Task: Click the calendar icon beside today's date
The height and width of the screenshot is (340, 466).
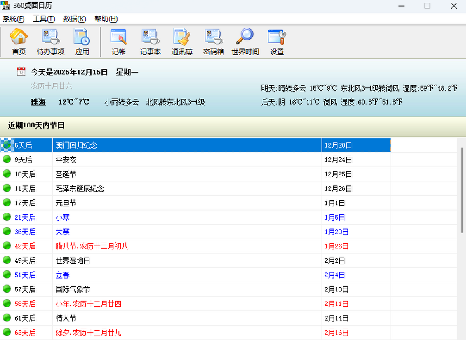Action: [21, 71]
